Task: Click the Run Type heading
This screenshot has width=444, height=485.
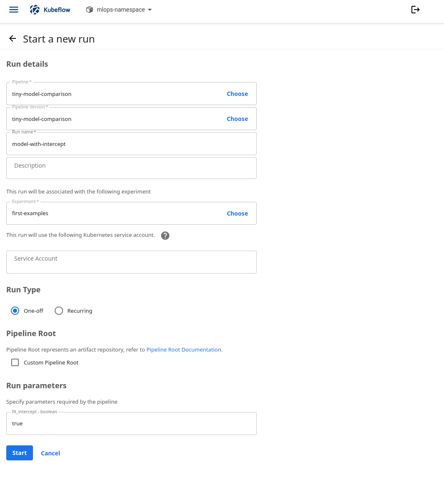Action: [x=23, y=290]
